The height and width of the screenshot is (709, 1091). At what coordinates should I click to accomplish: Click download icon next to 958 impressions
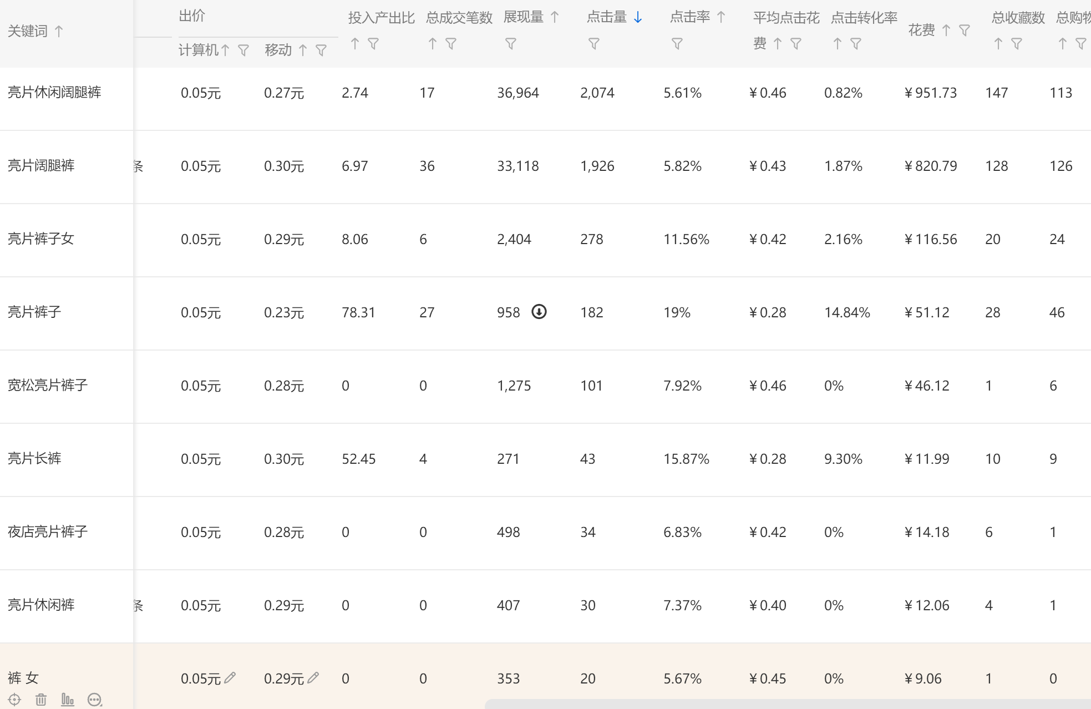(539, 312)
